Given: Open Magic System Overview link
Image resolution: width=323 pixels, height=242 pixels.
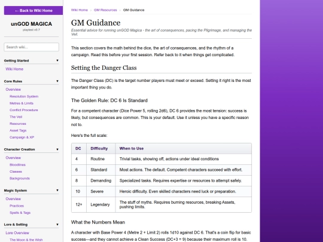Looking at the screenshot, I should [13, 199].
